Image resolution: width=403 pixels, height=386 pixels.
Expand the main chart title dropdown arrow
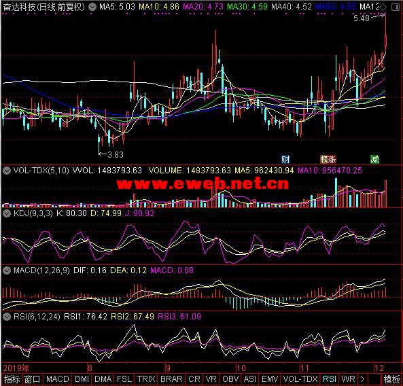pyautogui.click(x=92, y=7)
